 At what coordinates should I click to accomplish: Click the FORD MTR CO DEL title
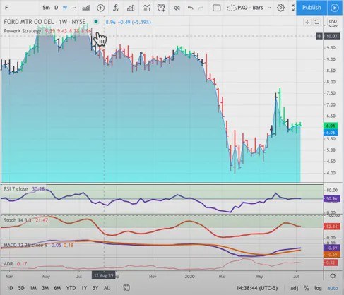pos(29,22)
